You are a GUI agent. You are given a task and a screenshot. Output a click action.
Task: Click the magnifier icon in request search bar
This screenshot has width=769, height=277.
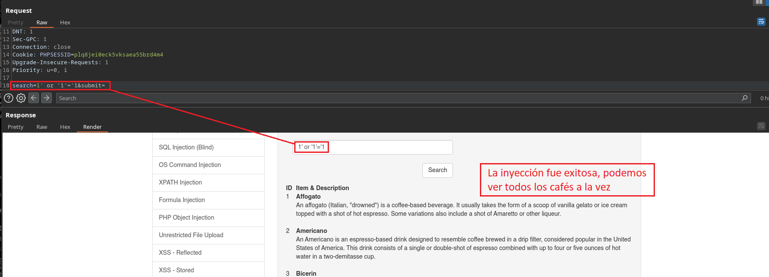tap(745, 98)
